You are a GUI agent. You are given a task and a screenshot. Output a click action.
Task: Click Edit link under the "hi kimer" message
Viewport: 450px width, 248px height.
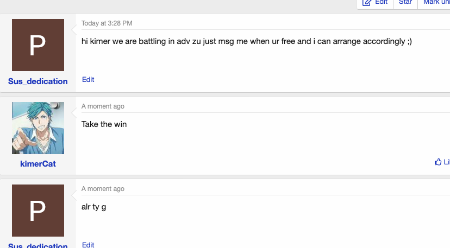point(88,80)
